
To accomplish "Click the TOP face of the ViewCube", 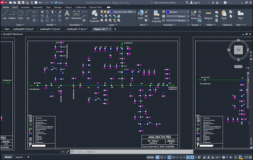I will point(238,50).
